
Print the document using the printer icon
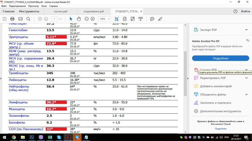12,19
